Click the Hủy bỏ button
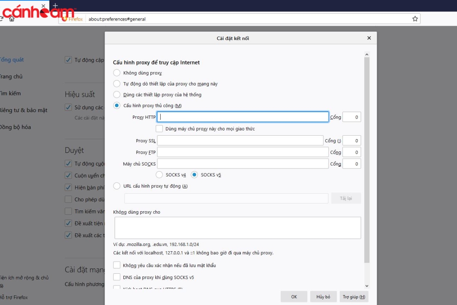The image size is (457, 305). [x=323, y=297]
